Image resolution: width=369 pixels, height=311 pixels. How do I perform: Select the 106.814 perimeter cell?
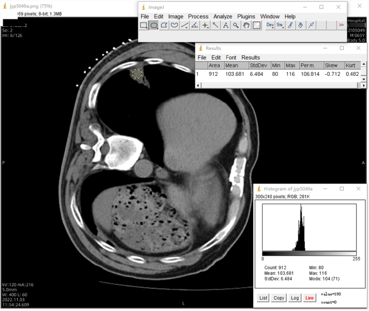(310, 74)
